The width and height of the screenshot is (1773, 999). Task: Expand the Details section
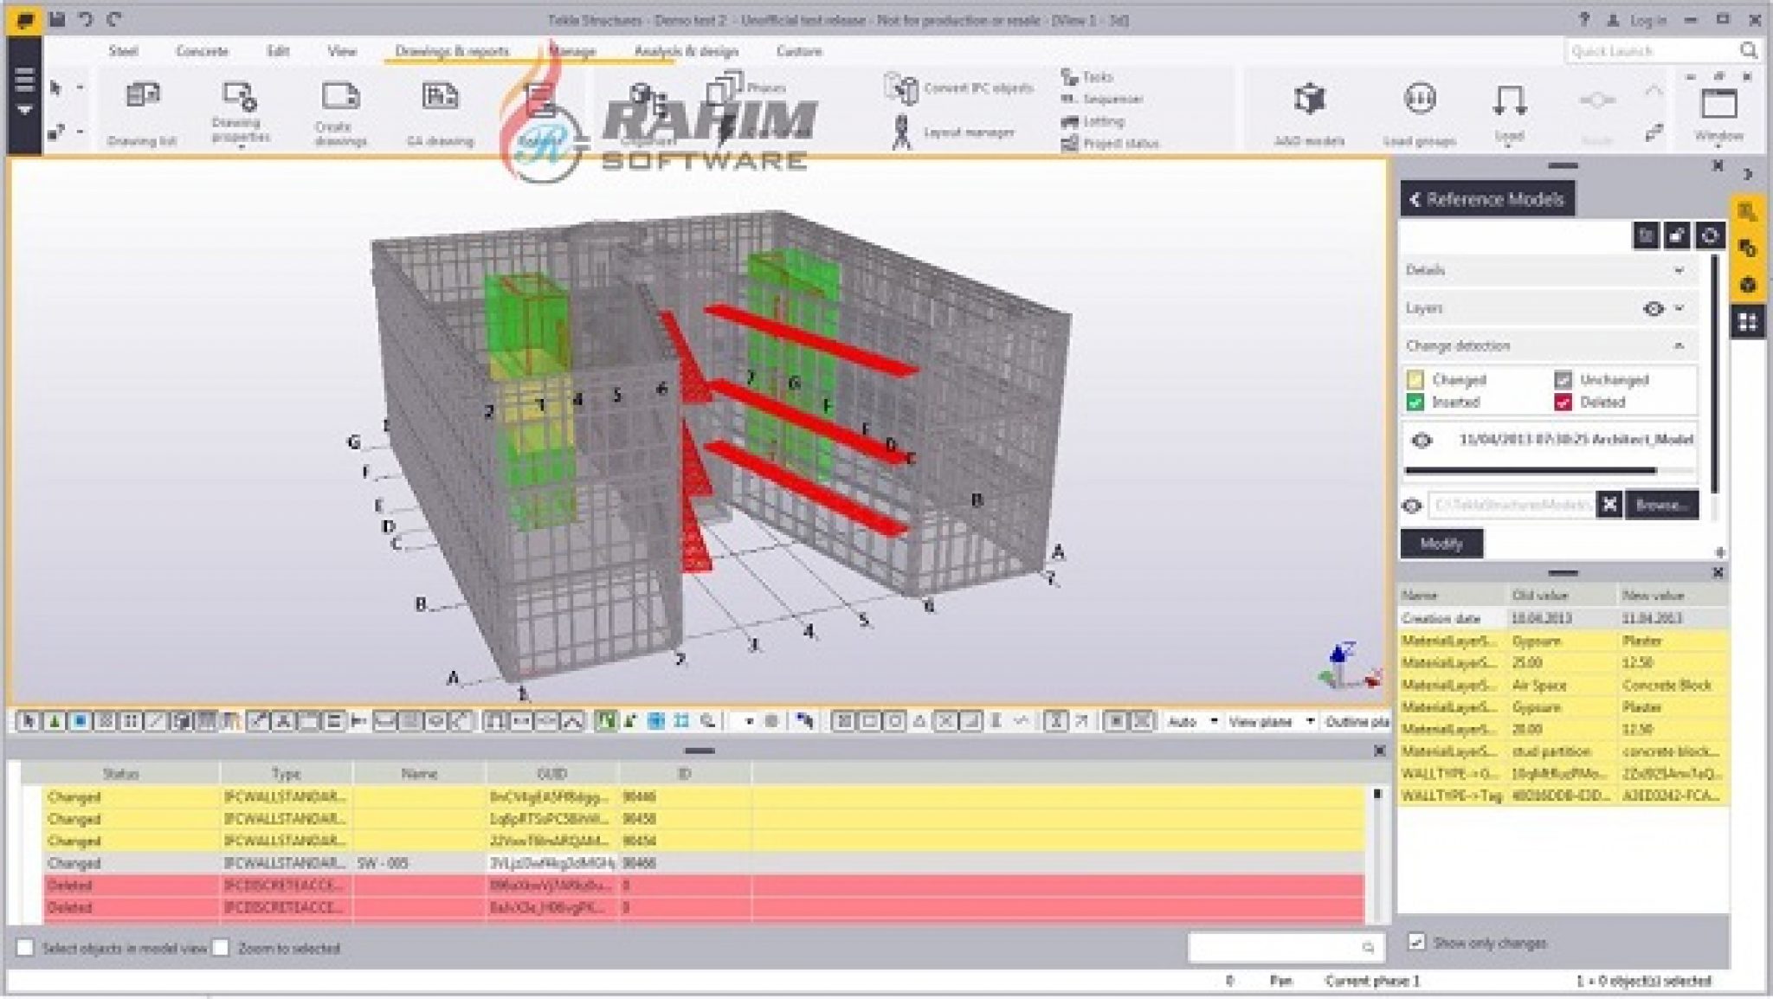(x=1681, y=270)
